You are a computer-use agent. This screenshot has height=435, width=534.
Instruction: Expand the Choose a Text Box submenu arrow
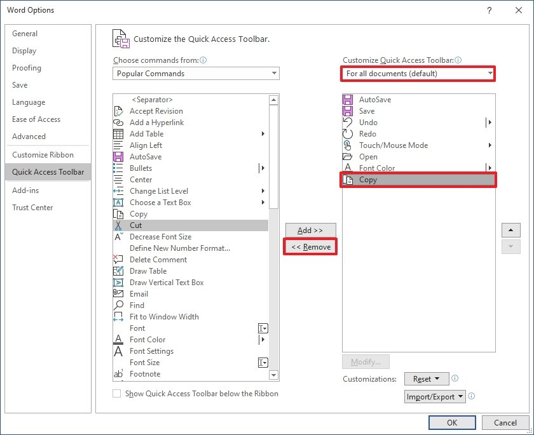click(263, 203)
